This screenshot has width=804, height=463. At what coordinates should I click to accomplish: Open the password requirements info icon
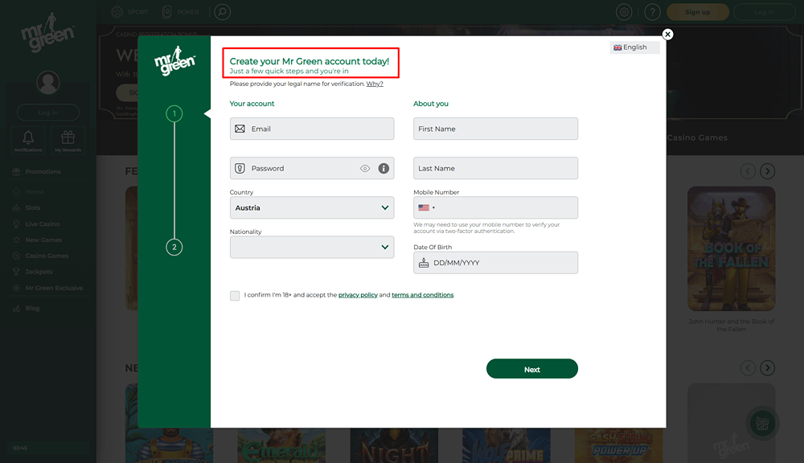pos(384,168)
